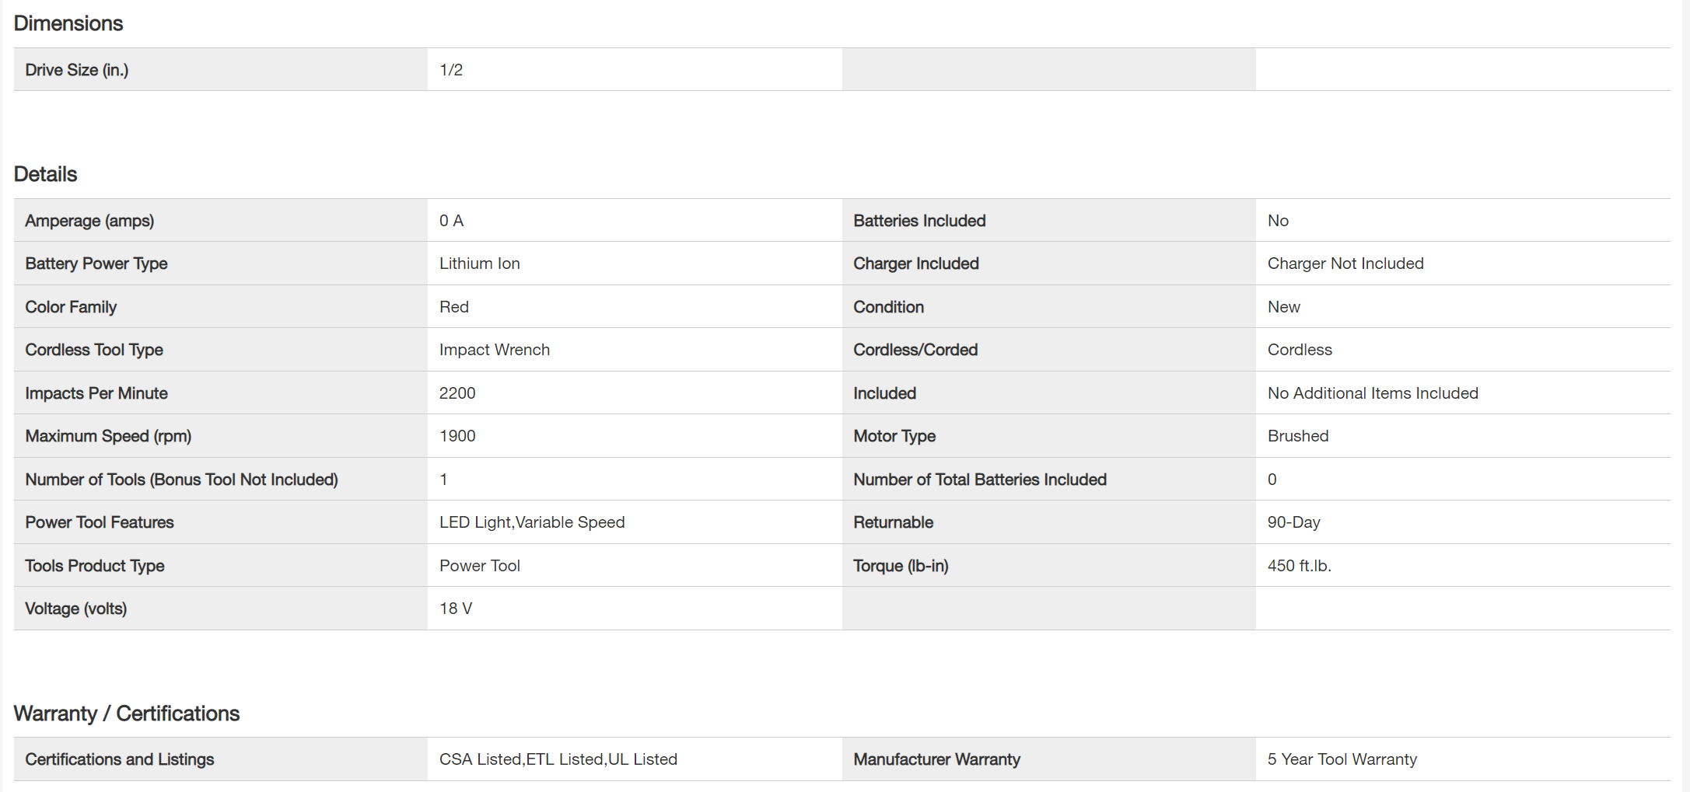Select the Drive Size (in.) label
This screenshot has width=1690, height=792.
click(x=77, y=70)
